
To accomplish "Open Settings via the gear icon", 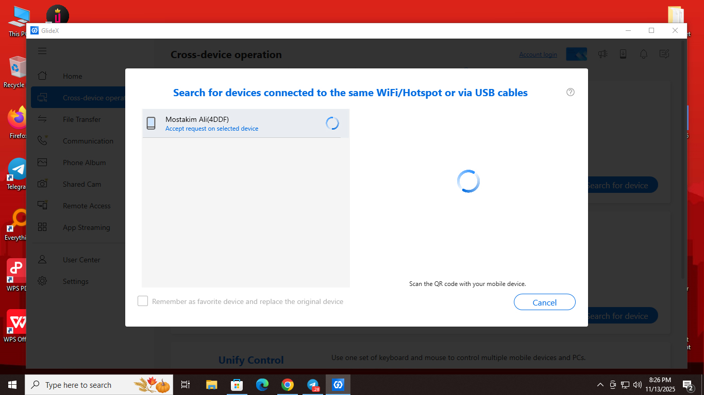I will (x=42, y=281).
